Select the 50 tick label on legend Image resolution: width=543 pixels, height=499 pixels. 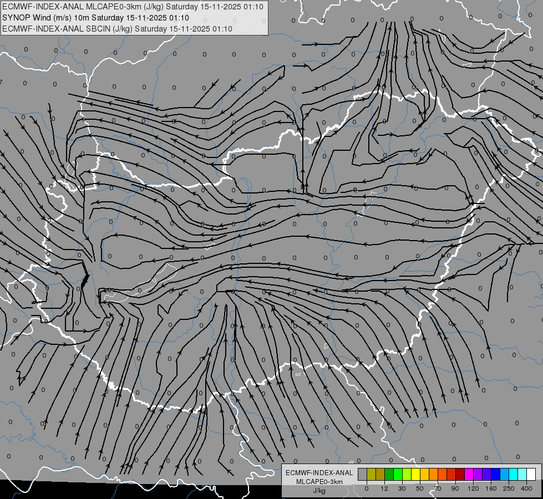419,488
